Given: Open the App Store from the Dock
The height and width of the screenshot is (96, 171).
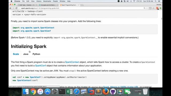Looking at the screenshot, I should click(x=48, y=91).
